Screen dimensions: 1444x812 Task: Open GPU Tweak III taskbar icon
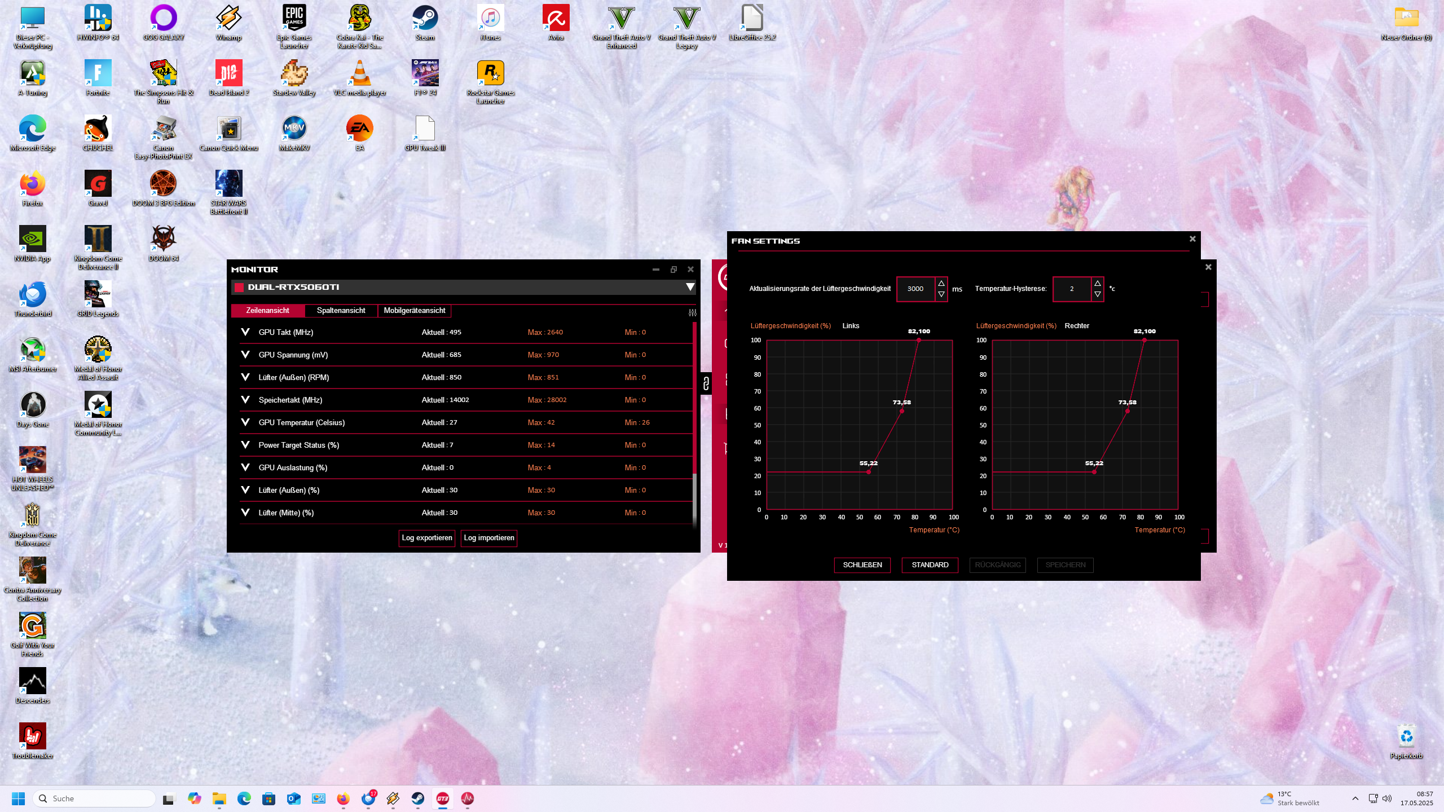click(443, 798)
